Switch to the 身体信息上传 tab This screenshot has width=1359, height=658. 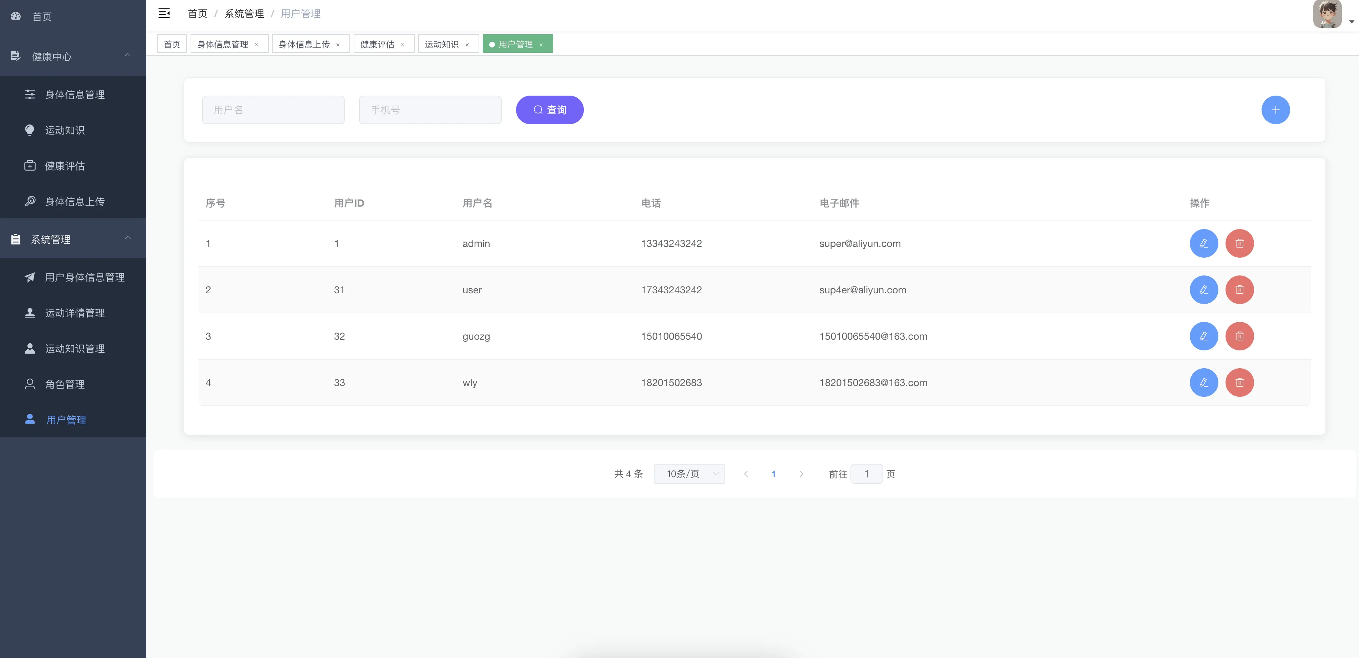304,44
